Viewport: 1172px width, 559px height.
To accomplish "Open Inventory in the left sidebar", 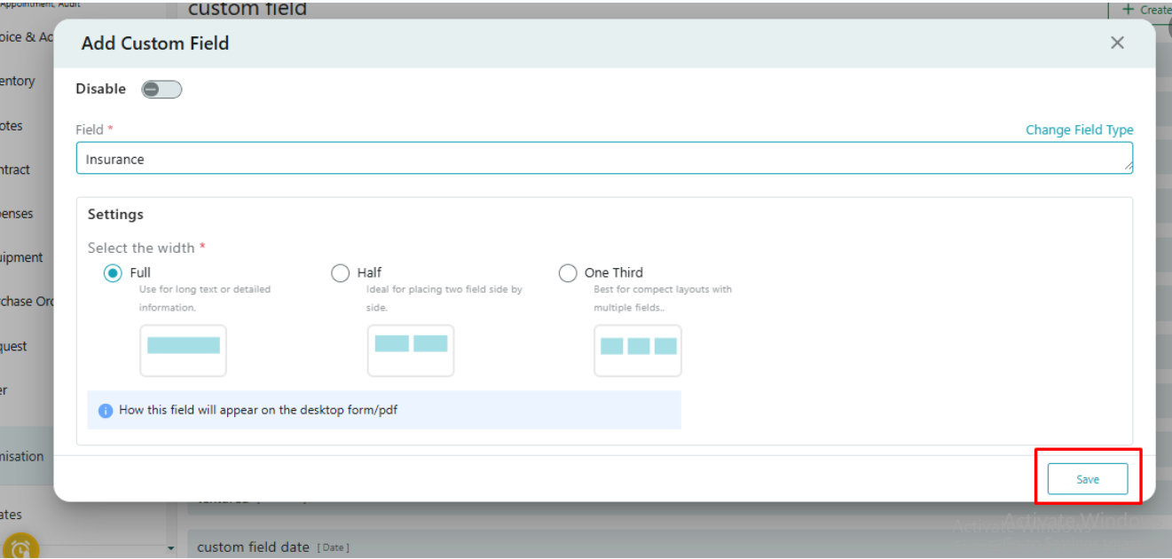I will click(x=18, y=81).
